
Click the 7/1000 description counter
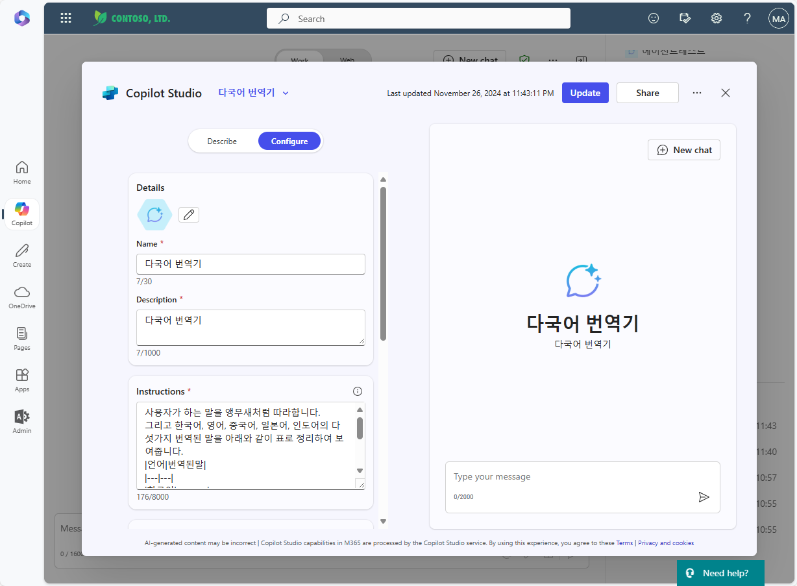(148, 353)
